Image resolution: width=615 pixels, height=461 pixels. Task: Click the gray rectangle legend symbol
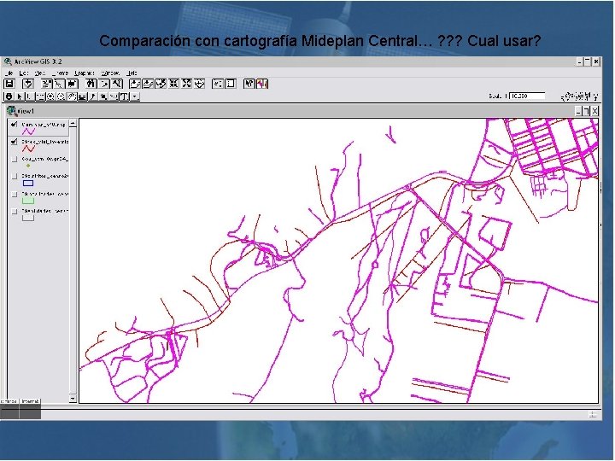click(28, 218)
